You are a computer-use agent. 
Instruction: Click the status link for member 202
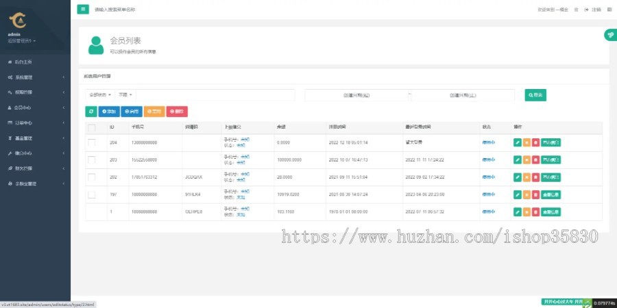pos(489,177)
